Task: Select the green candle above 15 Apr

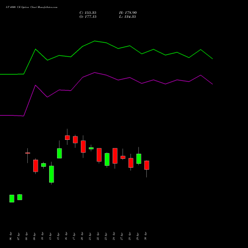Action: tap(60, 153)
